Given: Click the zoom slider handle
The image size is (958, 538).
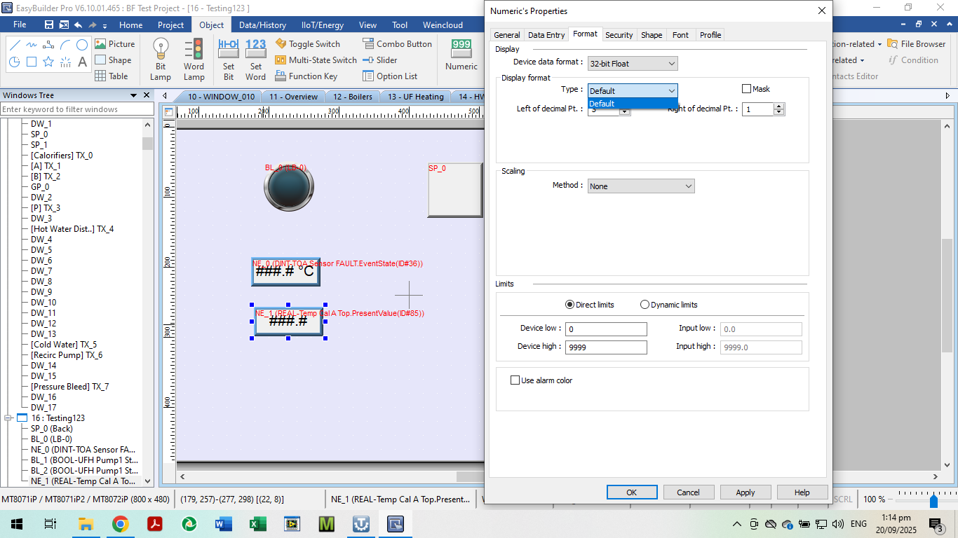Looking at the screenshot, I should 933,500.
